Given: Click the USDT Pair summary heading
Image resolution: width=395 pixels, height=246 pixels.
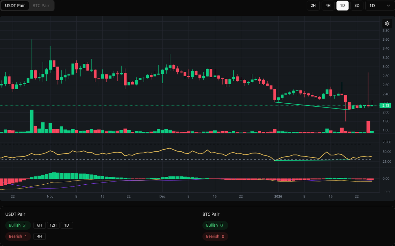Looking at the screenshot, I should (x=15, y=214).
